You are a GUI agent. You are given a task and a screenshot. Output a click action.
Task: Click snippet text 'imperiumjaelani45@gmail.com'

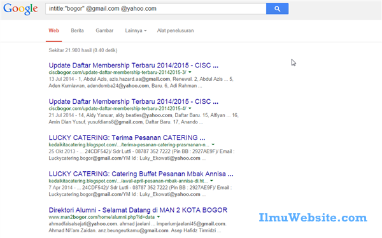pos(191,224)
